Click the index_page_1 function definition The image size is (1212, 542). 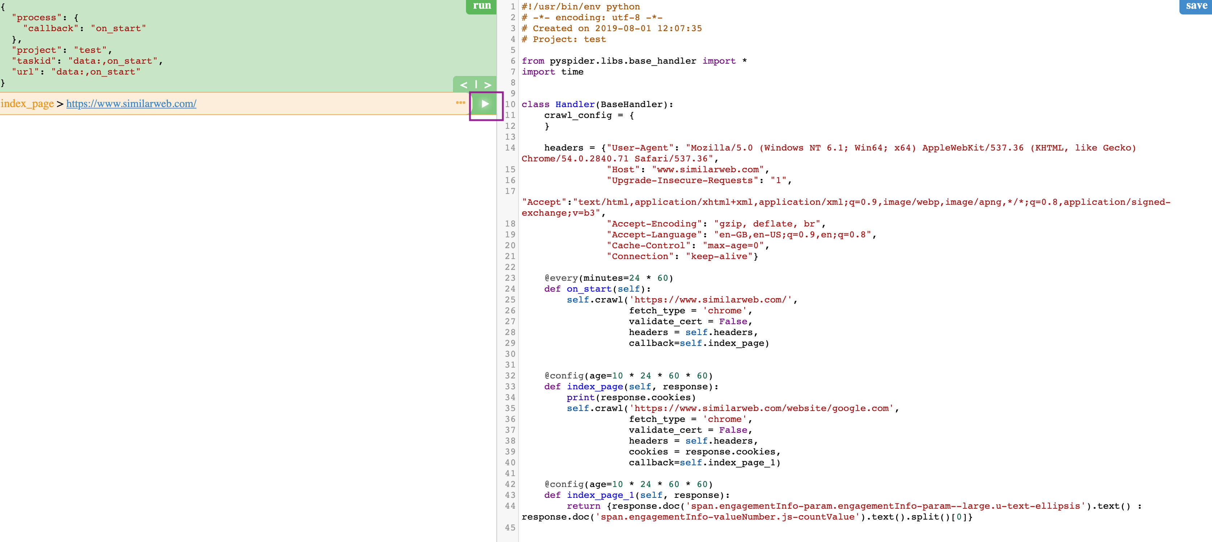pyautogui.click(x=637, y=495)
